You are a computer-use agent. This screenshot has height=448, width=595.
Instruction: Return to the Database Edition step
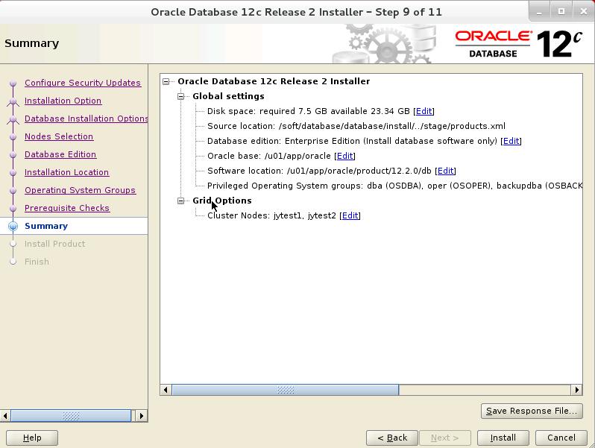pos(60,154)
